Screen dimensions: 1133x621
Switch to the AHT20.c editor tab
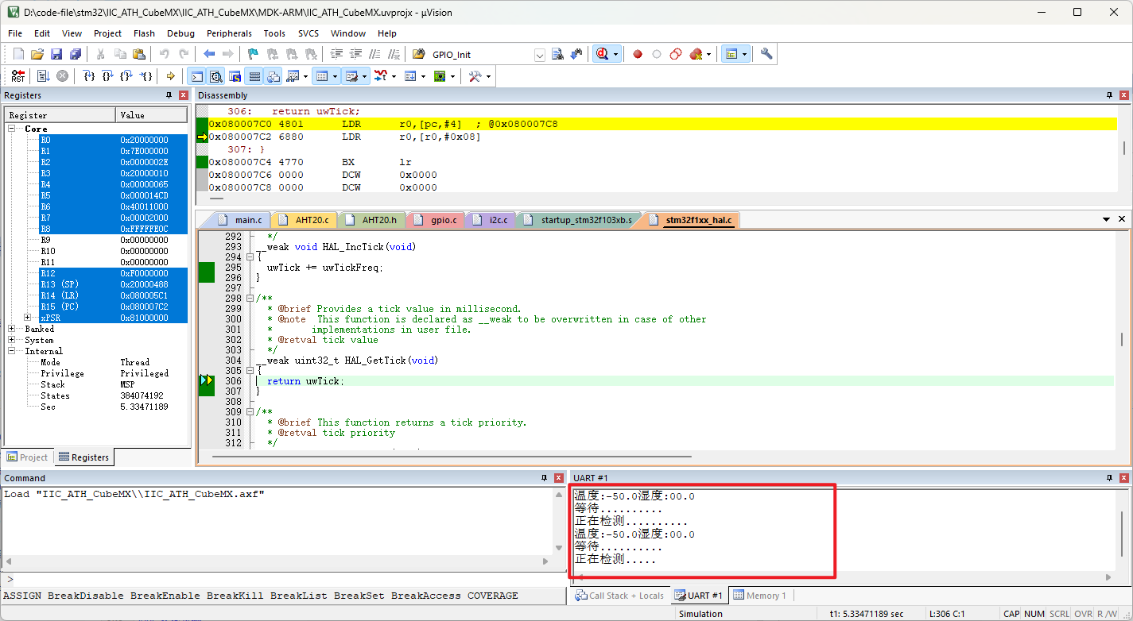tap(305, 219)
